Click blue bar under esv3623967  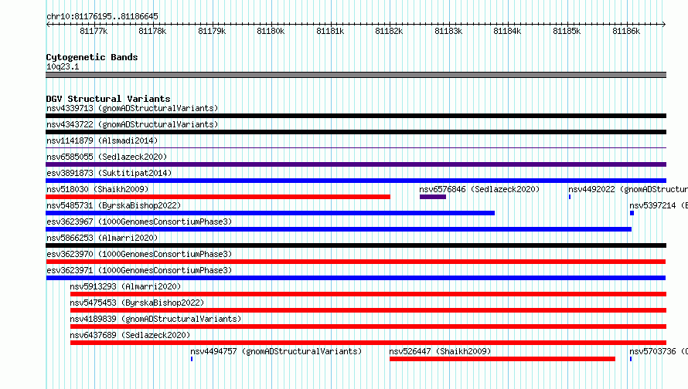point(339,229)
